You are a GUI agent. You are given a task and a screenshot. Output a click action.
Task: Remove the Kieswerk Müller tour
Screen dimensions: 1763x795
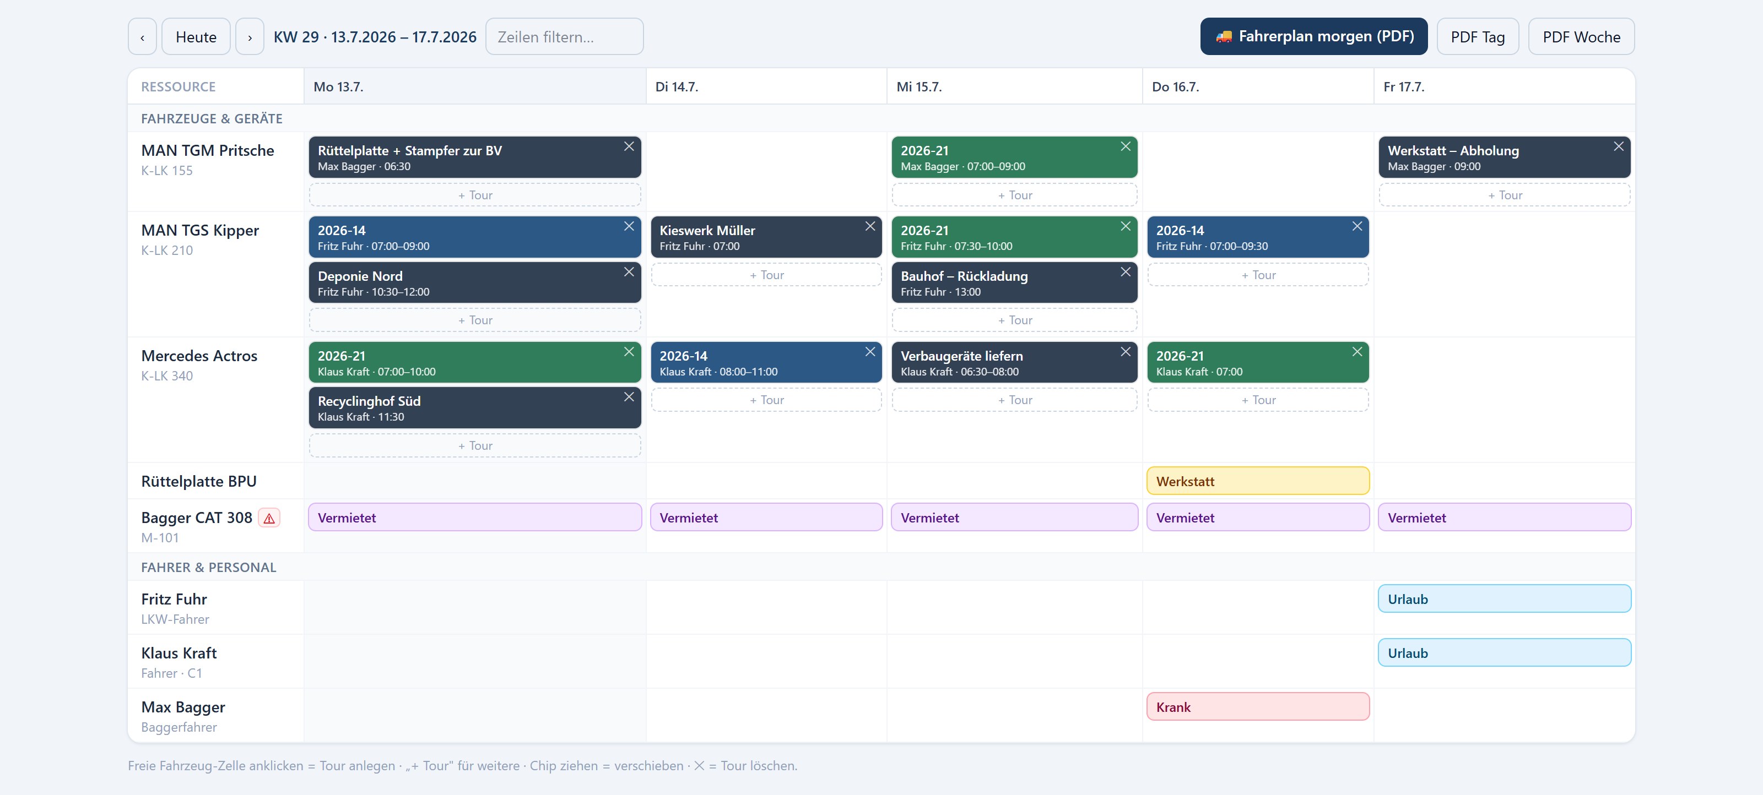(870, 226)
